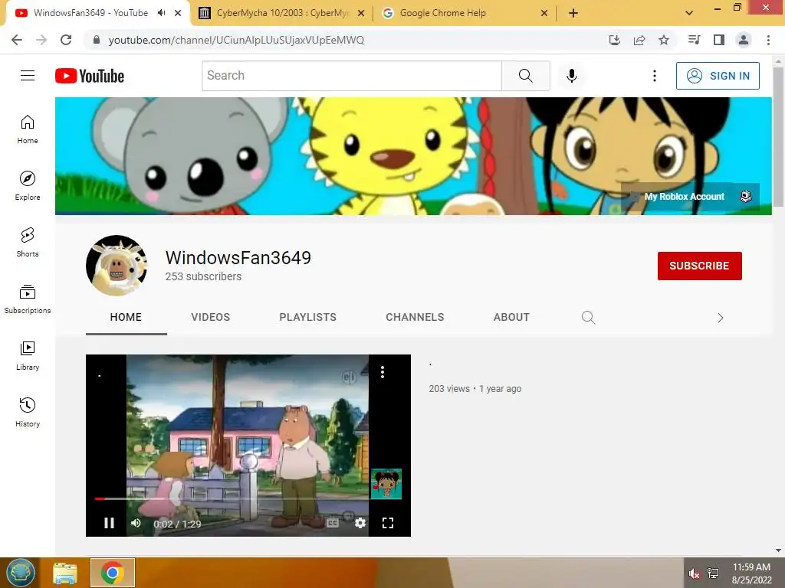The width and height of the screenshot is (785, 588).
Task: Click the SUBSCRIBE button
Action: click(x=699, y=266)
